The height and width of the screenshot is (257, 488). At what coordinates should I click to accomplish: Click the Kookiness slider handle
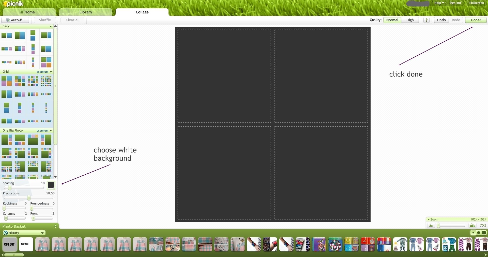coord(4,208)
